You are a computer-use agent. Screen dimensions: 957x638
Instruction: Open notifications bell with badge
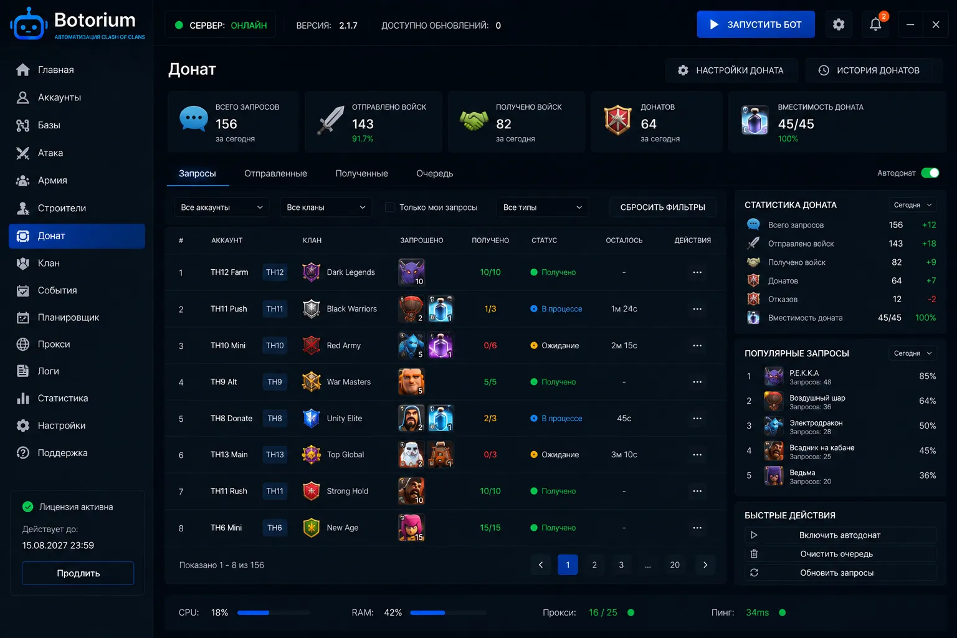875,24
